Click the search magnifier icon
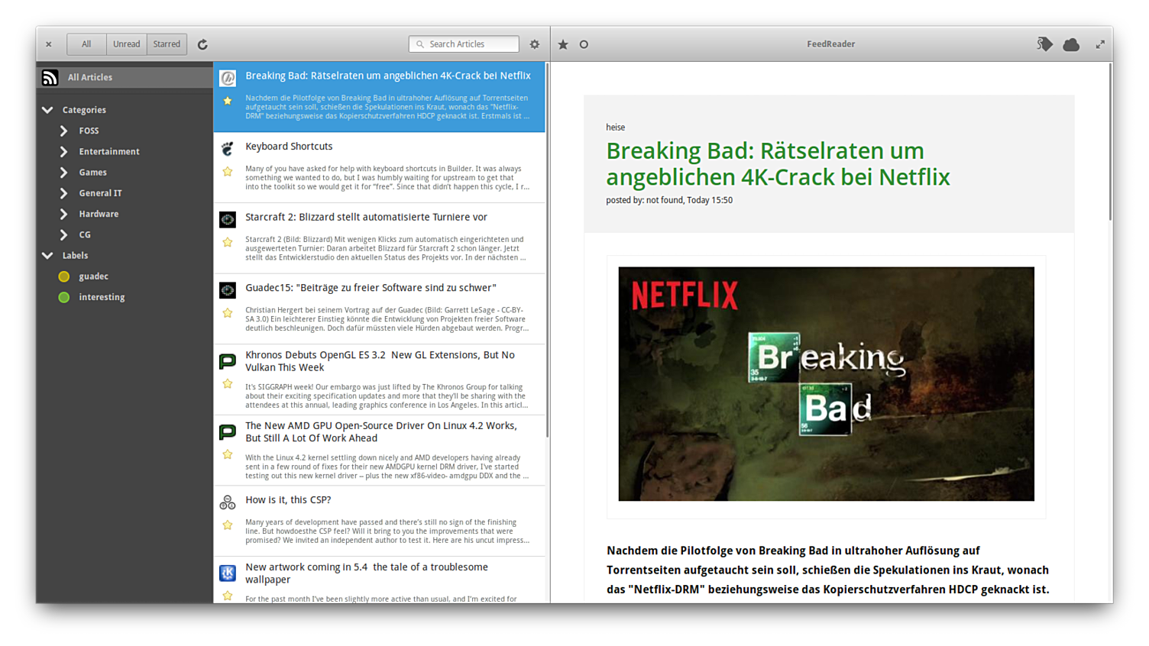 click(420, 44)
